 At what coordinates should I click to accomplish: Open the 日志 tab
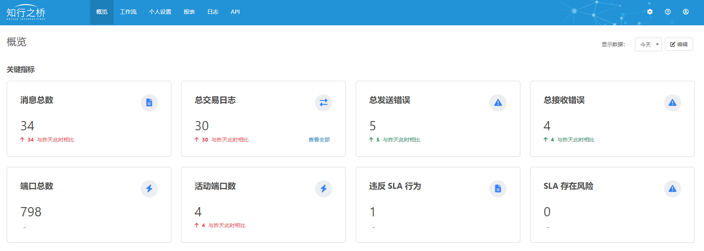pos(213,12)
